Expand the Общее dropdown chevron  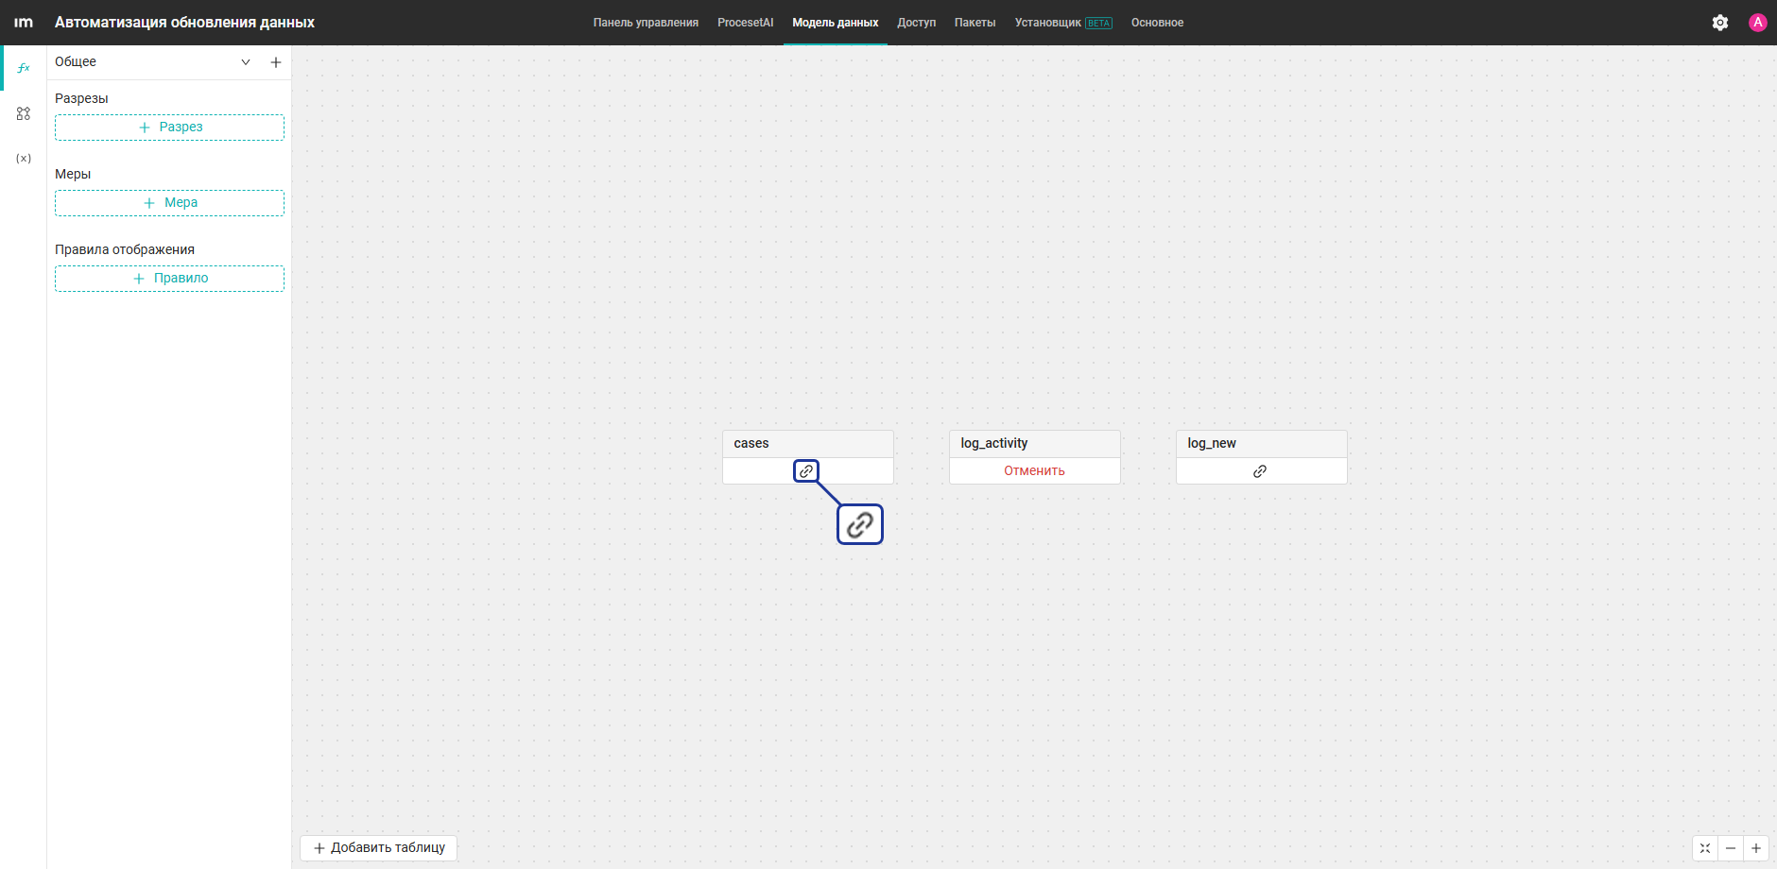[x=246, y=62]
